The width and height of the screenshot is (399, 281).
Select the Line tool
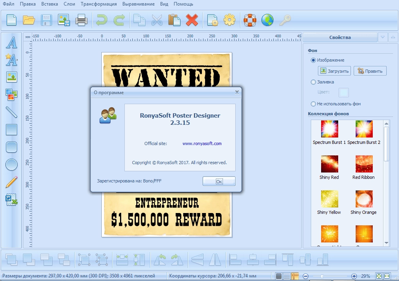coord(12,112)
